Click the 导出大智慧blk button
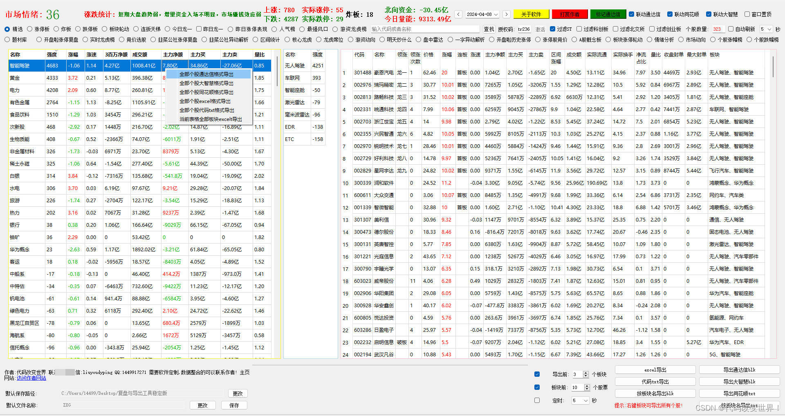785x416 pixels. 739,382
